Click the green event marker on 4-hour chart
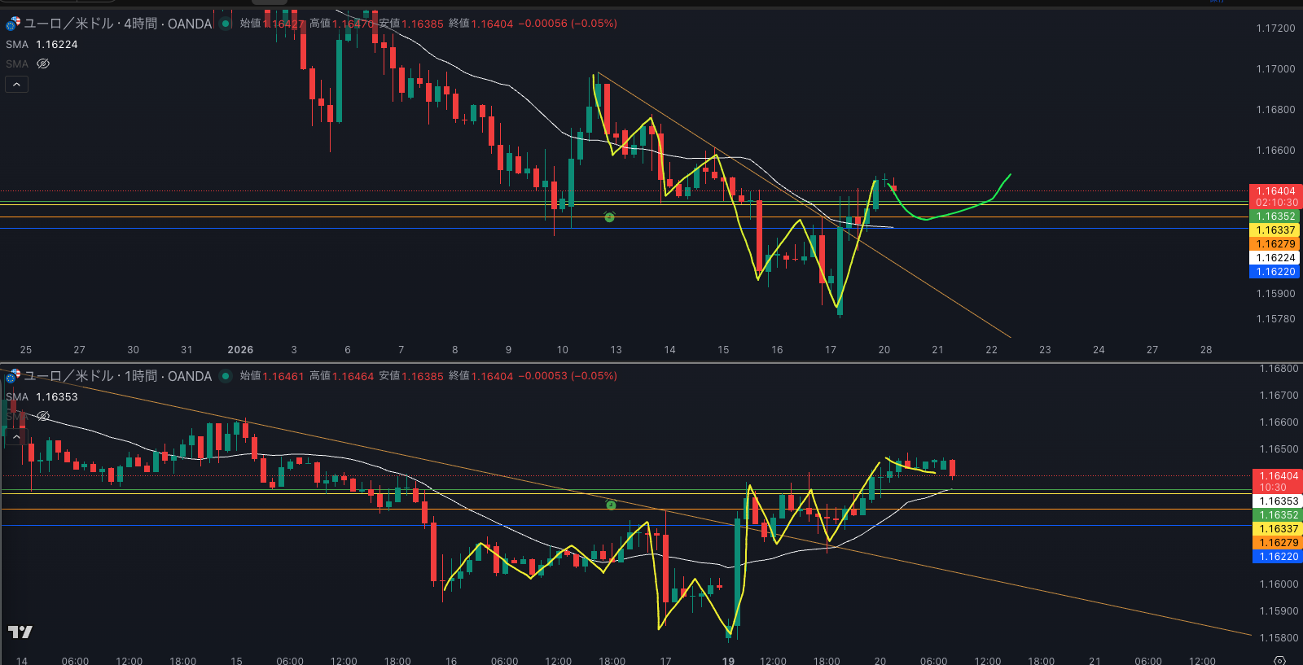 (609, 217)
